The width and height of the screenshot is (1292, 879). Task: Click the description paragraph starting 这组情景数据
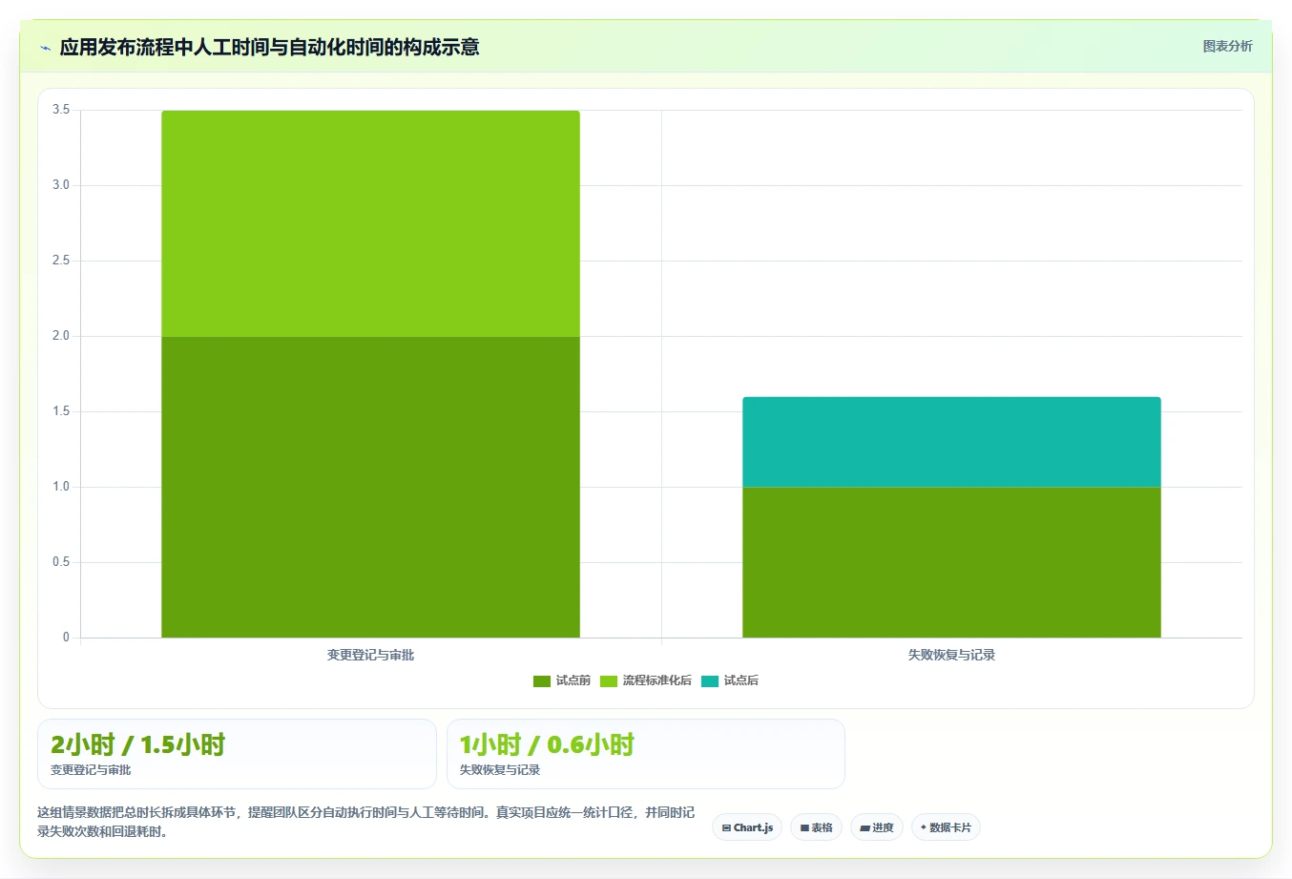pos(366,822)
